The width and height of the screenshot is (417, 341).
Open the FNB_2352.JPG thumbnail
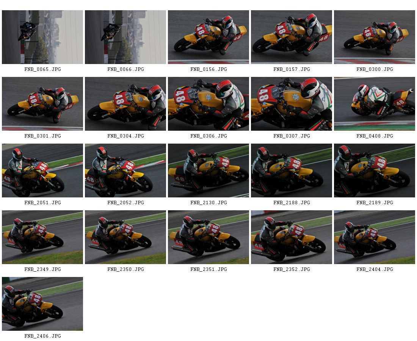point(292,237)
